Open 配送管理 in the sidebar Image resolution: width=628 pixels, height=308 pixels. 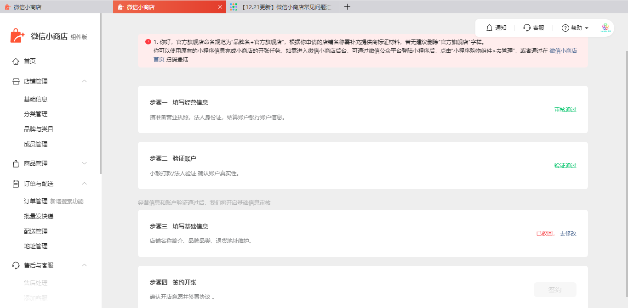coord(35,231)
